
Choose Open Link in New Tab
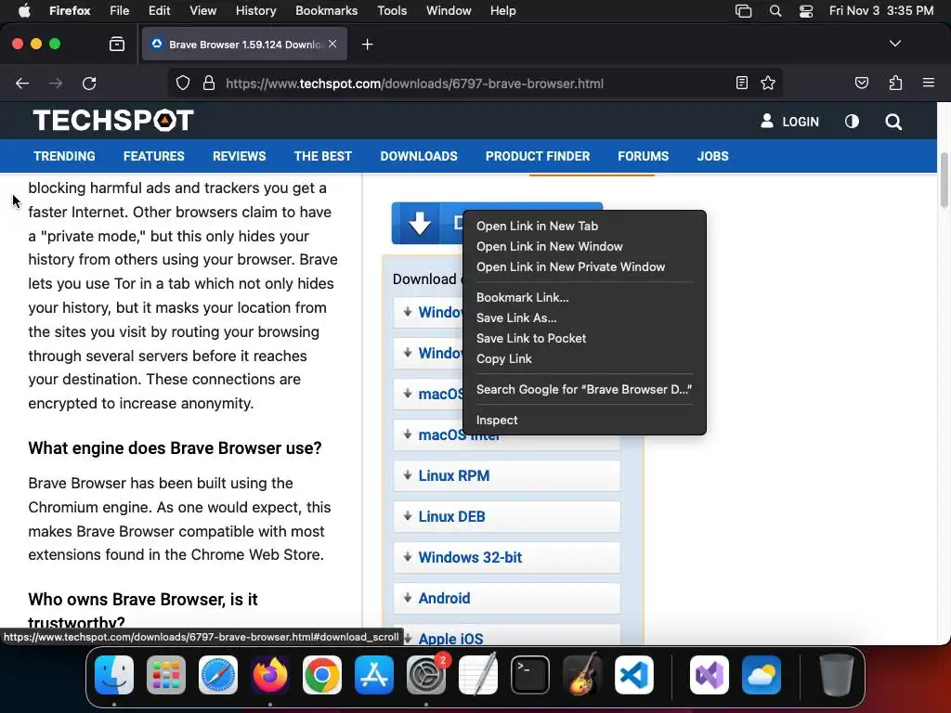pos(537,226)
